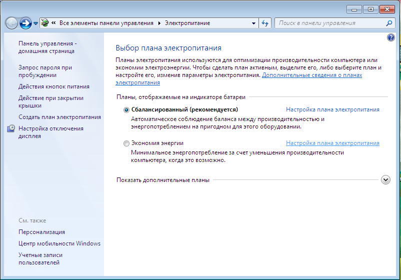The image size is (401, 280).
Task: Click the 'Электропитание' breadcrumb item
Action: [187, 23]
